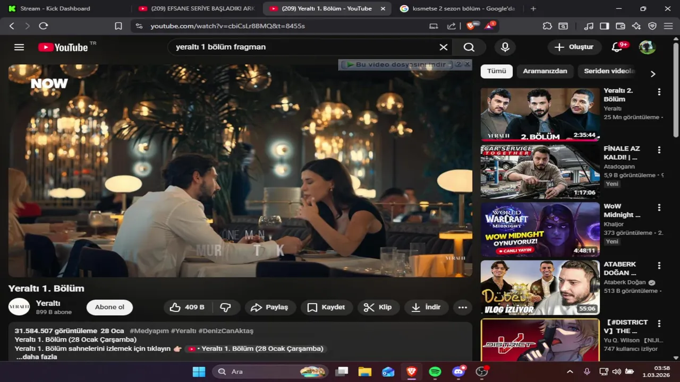Toggle the browser sidebar panel icon
This screenshot has height=382, width=680.
[x=604, y=26]
